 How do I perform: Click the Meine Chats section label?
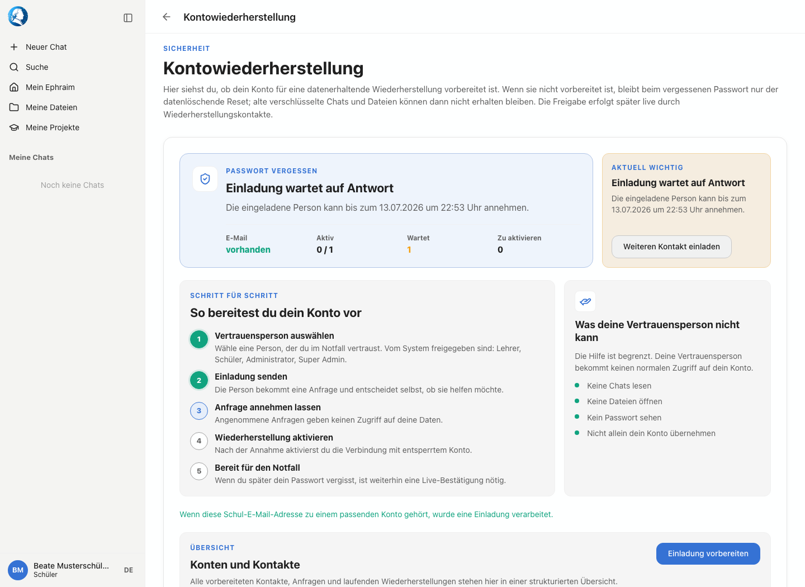coord(31,158)
